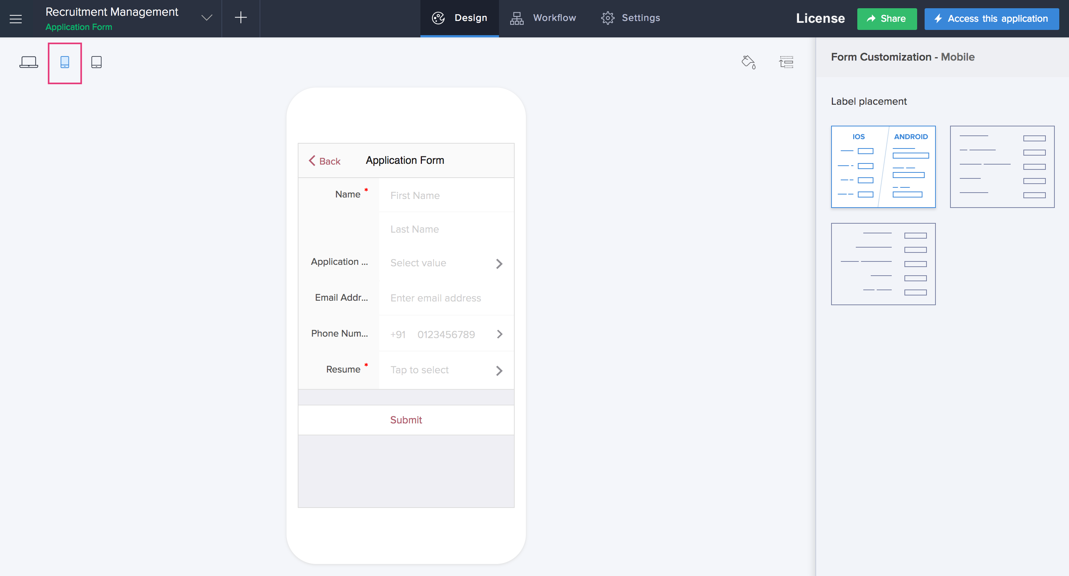Click Access this application button

pos(991,19)
